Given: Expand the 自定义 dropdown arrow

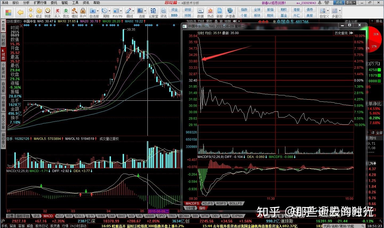Looking at the screenshot, I should [x=328, y=11].
